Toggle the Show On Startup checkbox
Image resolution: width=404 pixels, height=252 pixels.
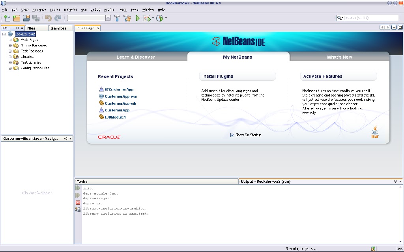(x=232, y=135)
